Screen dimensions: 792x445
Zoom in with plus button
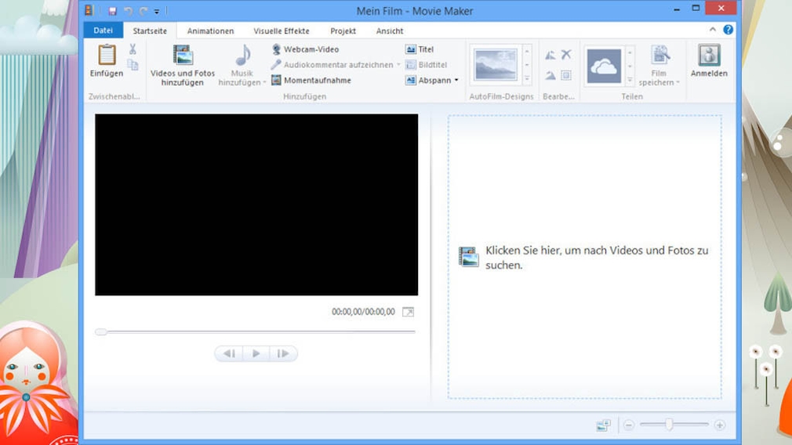(720, 425)
